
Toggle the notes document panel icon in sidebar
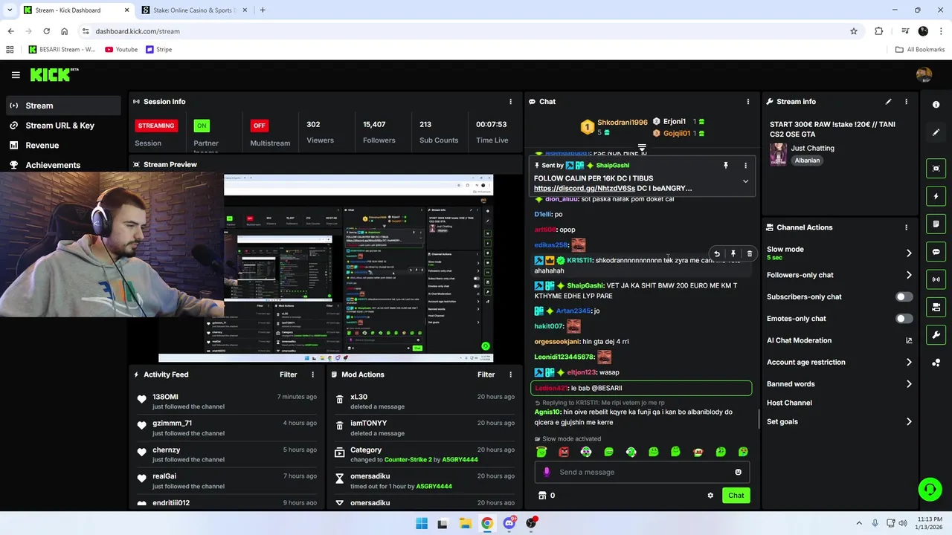(x=936, y=224)
